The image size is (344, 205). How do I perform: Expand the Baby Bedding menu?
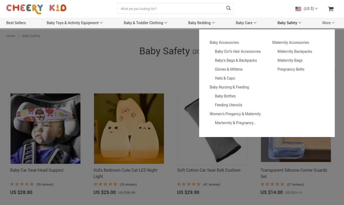point(201,23)
